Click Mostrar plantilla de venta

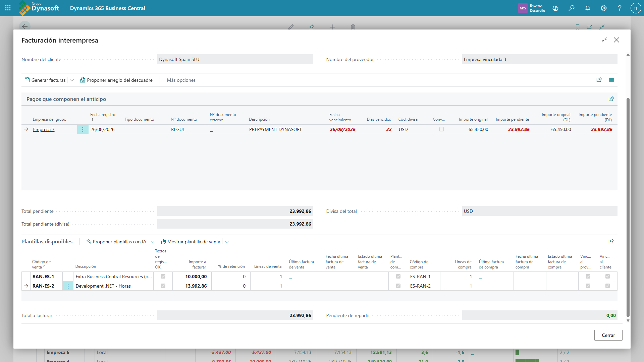click(191, 242)
